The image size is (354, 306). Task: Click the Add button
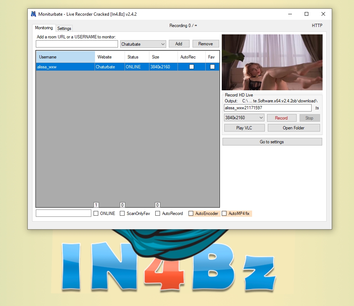tap(179, 44)
